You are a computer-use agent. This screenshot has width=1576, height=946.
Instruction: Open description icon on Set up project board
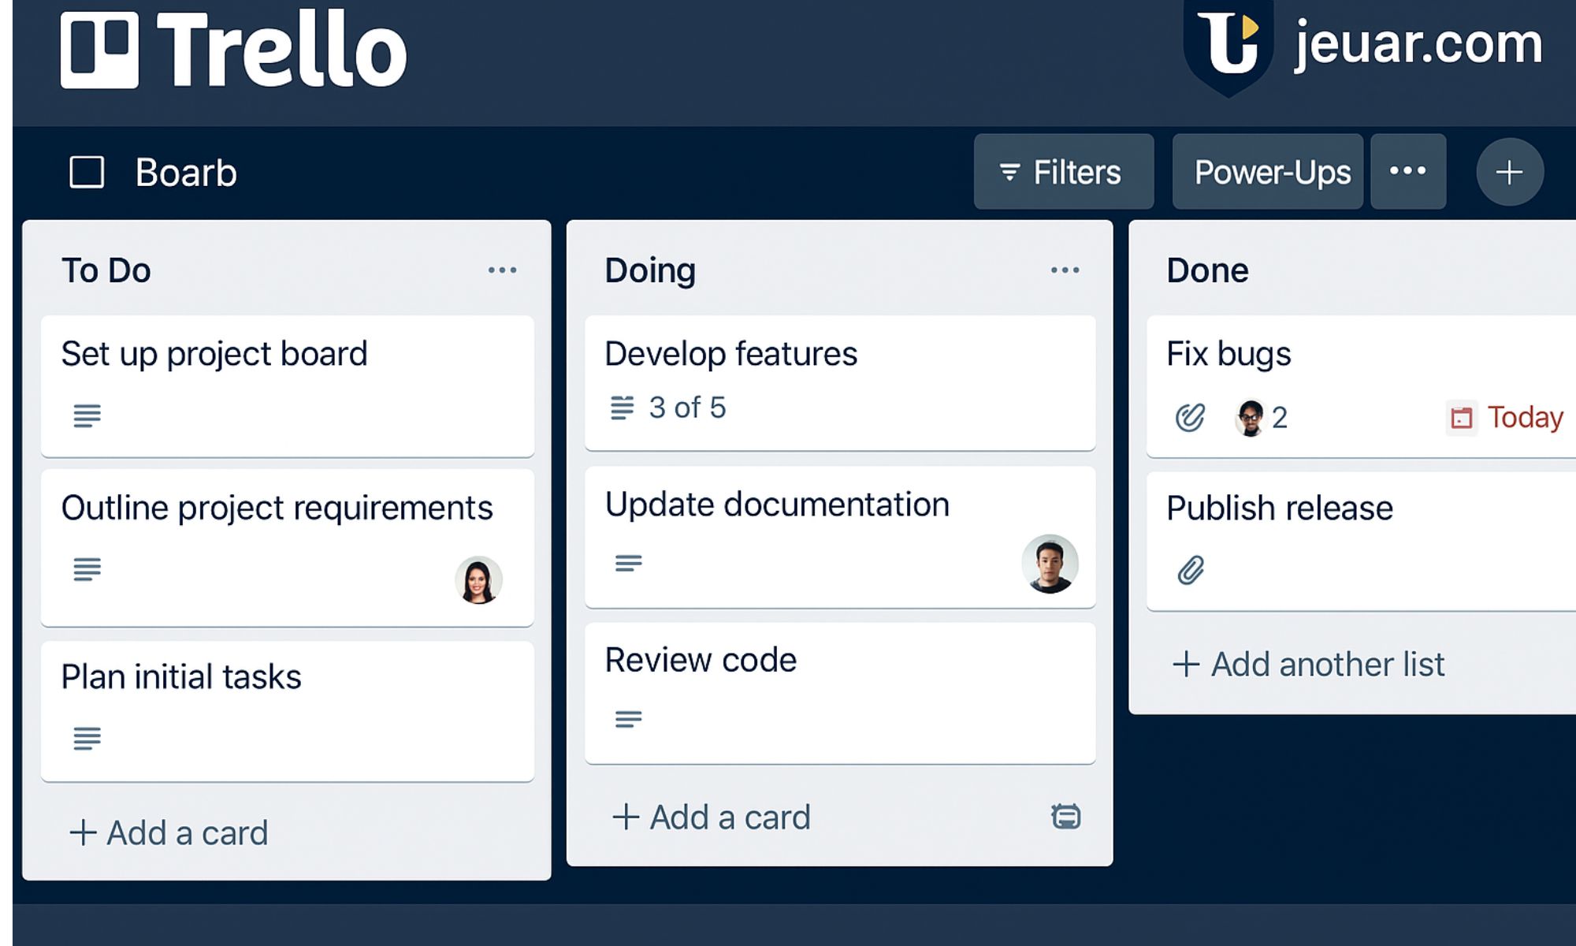coord(87,415)
